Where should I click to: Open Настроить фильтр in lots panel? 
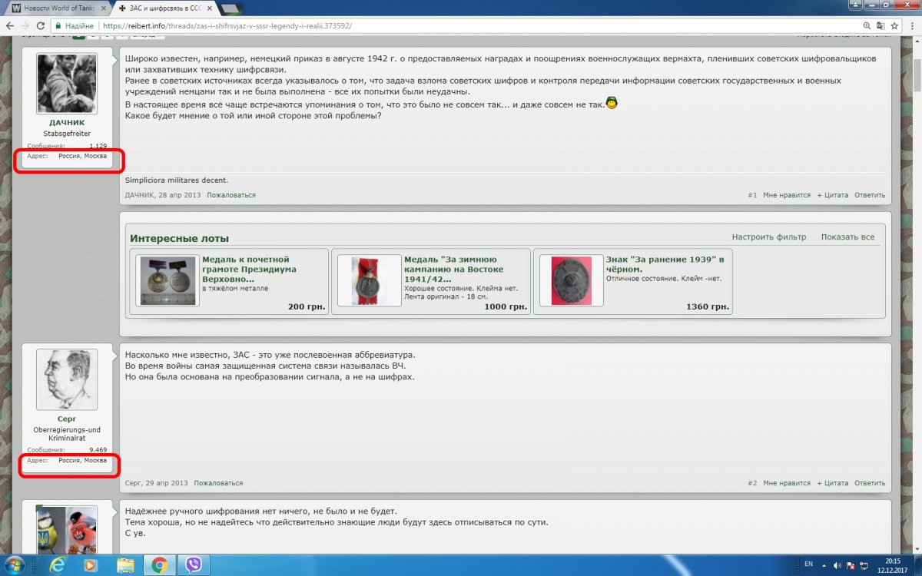tap(769, 237)
